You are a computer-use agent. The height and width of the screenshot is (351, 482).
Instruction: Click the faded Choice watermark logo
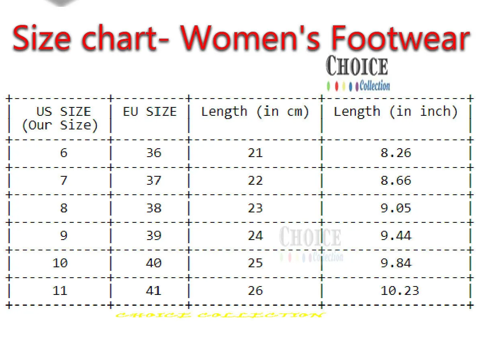coord(310,244)
